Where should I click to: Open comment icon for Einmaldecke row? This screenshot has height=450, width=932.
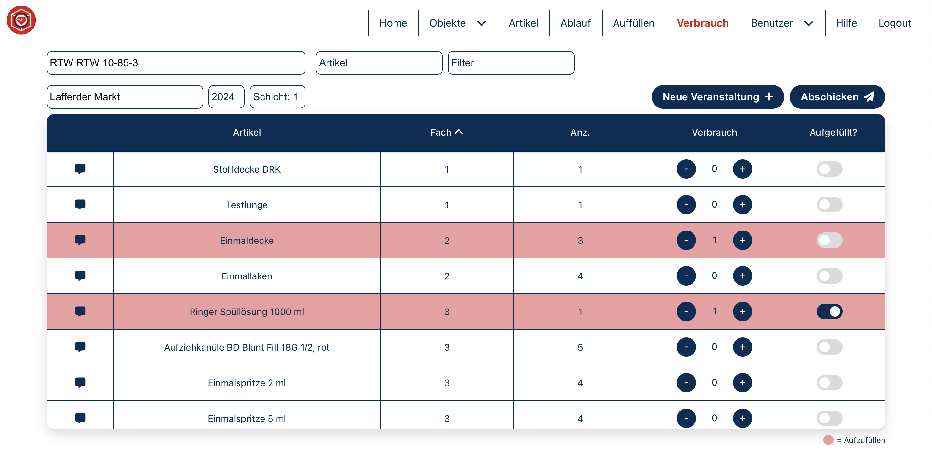80,240
